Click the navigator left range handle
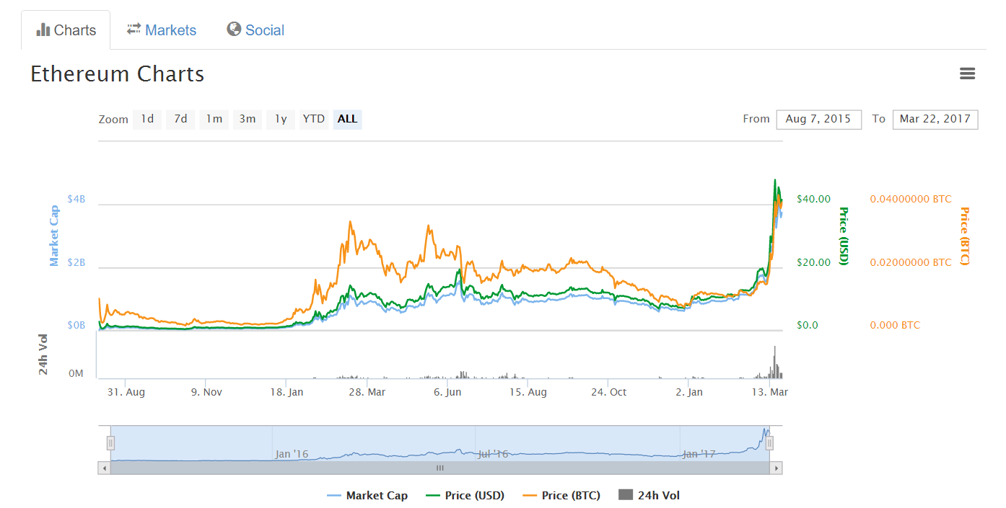 click(110, 443)
